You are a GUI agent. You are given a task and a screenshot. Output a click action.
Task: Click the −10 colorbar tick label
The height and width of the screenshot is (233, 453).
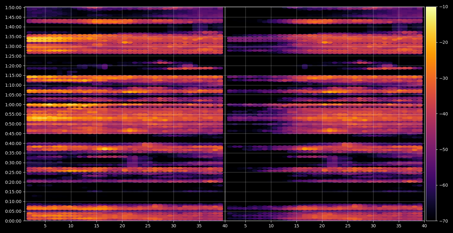click(443, 7)
